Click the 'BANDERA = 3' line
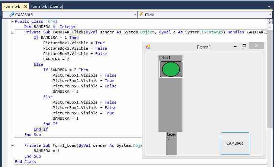 coord(66,92)
